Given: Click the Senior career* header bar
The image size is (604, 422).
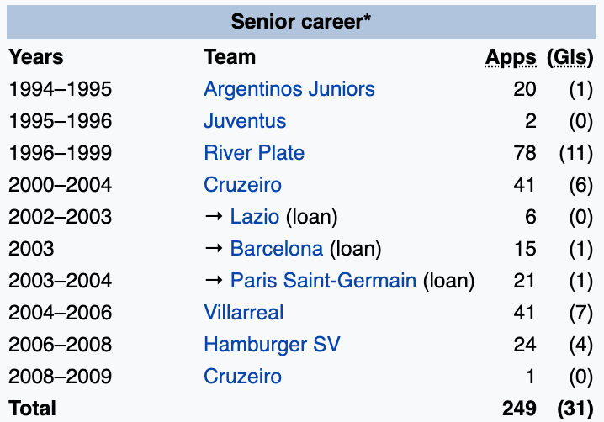Looking at the screenshot, I should point(302,22).
